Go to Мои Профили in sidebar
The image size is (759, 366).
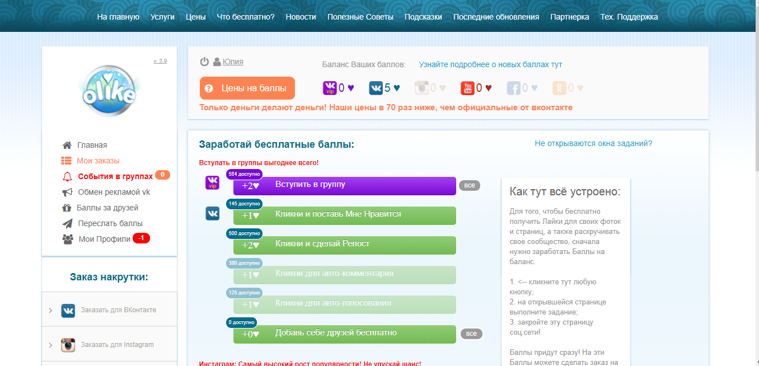point(105,239)
